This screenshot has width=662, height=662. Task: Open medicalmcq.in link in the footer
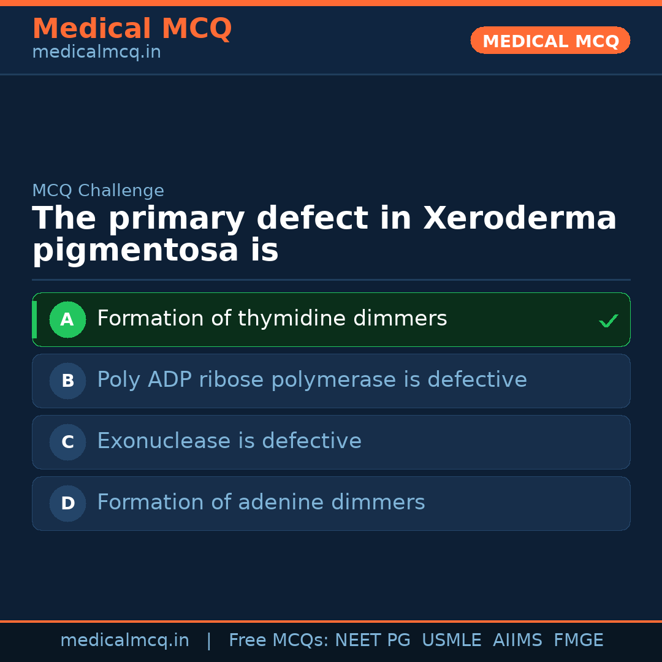[x=124, y=641]
